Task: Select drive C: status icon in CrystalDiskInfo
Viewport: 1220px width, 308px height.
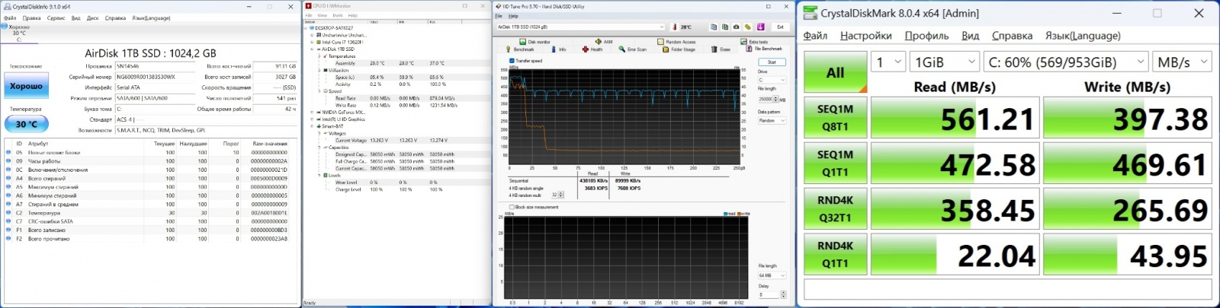Action: click(x=18, y=33)
